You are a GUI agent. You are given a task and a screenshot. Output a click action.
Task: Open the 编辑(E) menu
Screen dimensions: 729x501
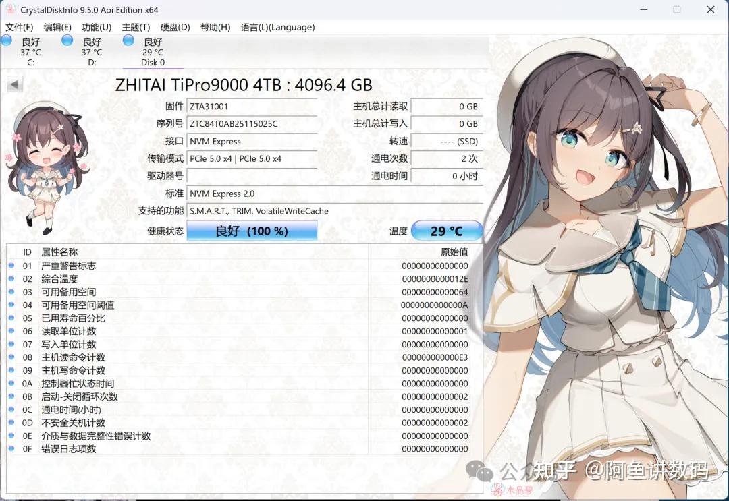tap(58, 27)
